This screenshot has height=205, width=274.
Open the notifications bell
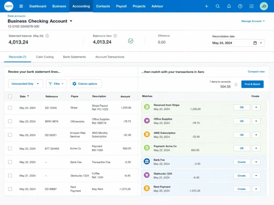(229, 6)
